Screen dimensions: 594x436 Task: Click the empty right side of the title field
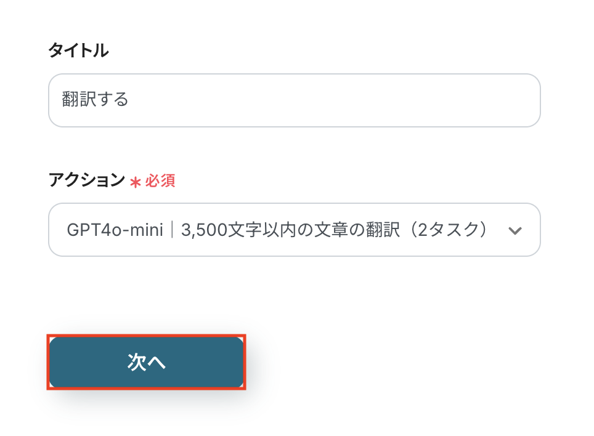pyautogui.click(x=462, y=100)
